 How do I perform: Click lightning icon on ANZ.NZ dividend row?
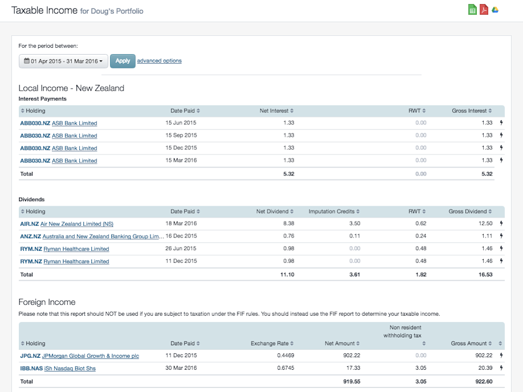[501, 236]
